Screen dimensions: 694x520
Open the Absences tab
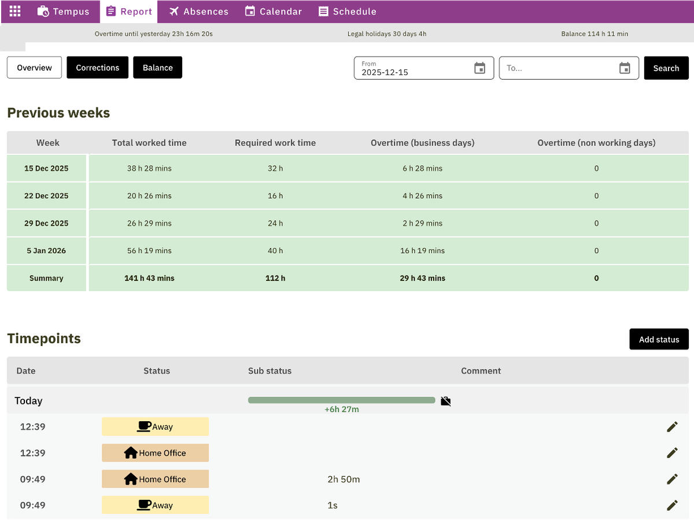(199, 12)
